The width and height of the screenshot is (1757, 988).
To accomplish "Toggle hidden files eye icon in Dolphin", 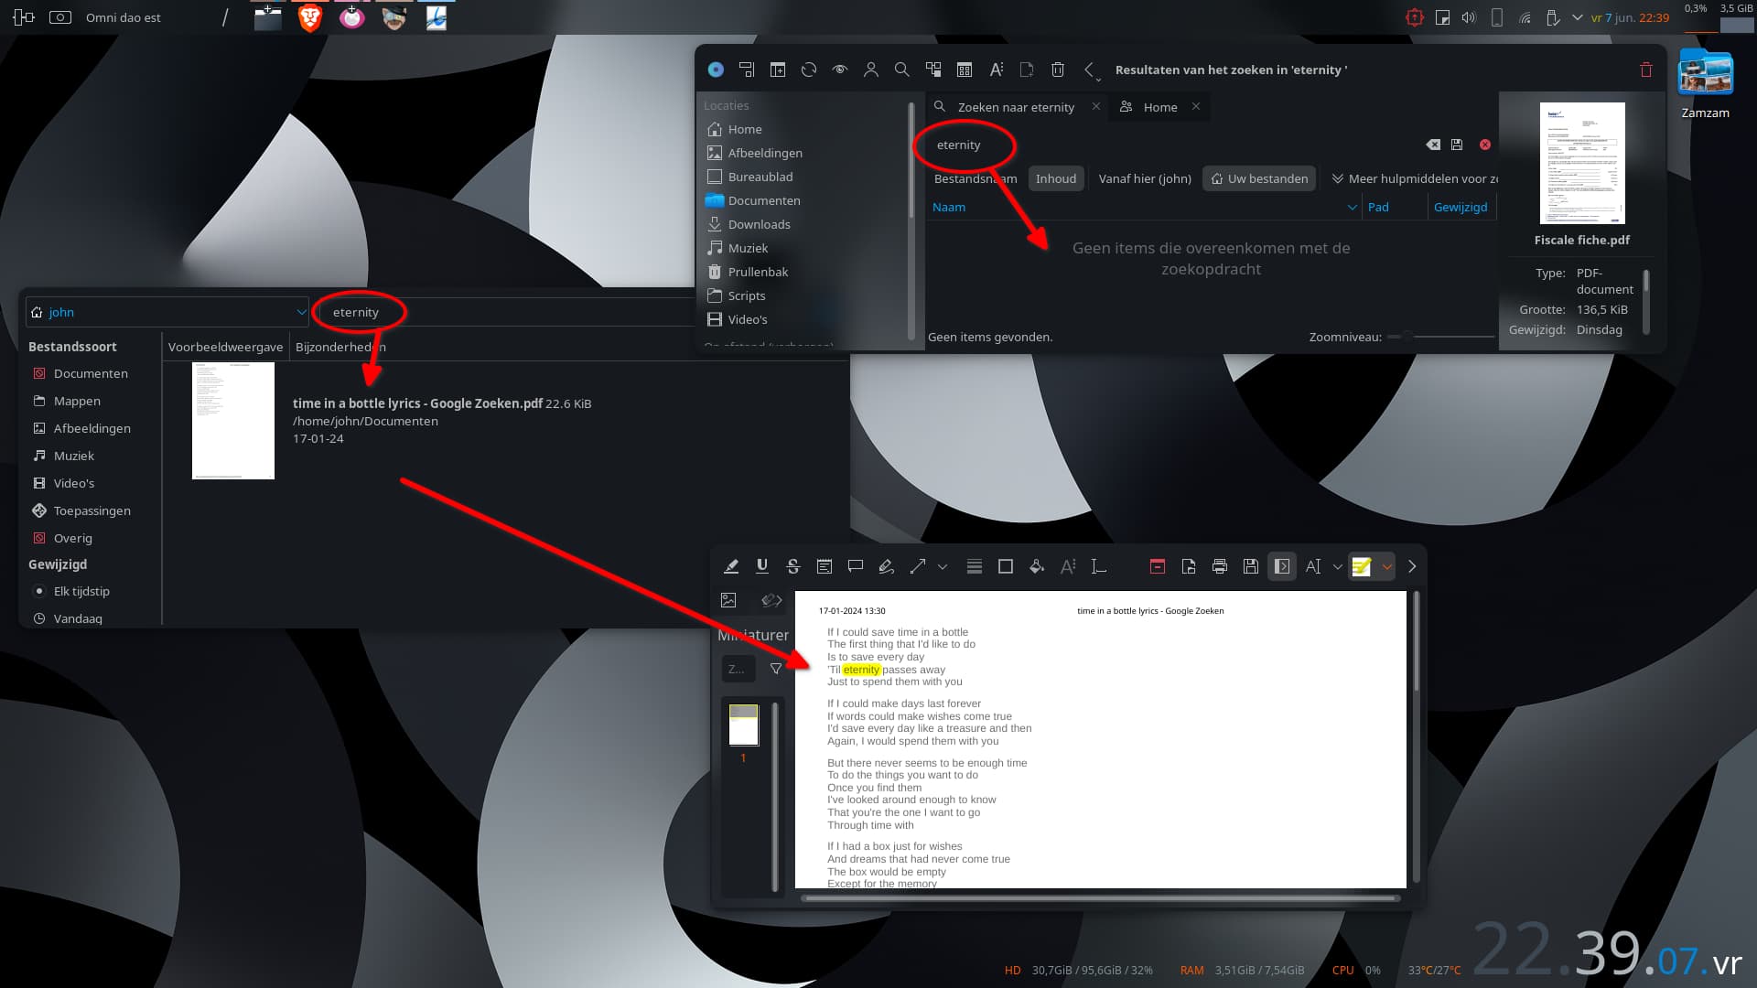I will coord(840,70).
